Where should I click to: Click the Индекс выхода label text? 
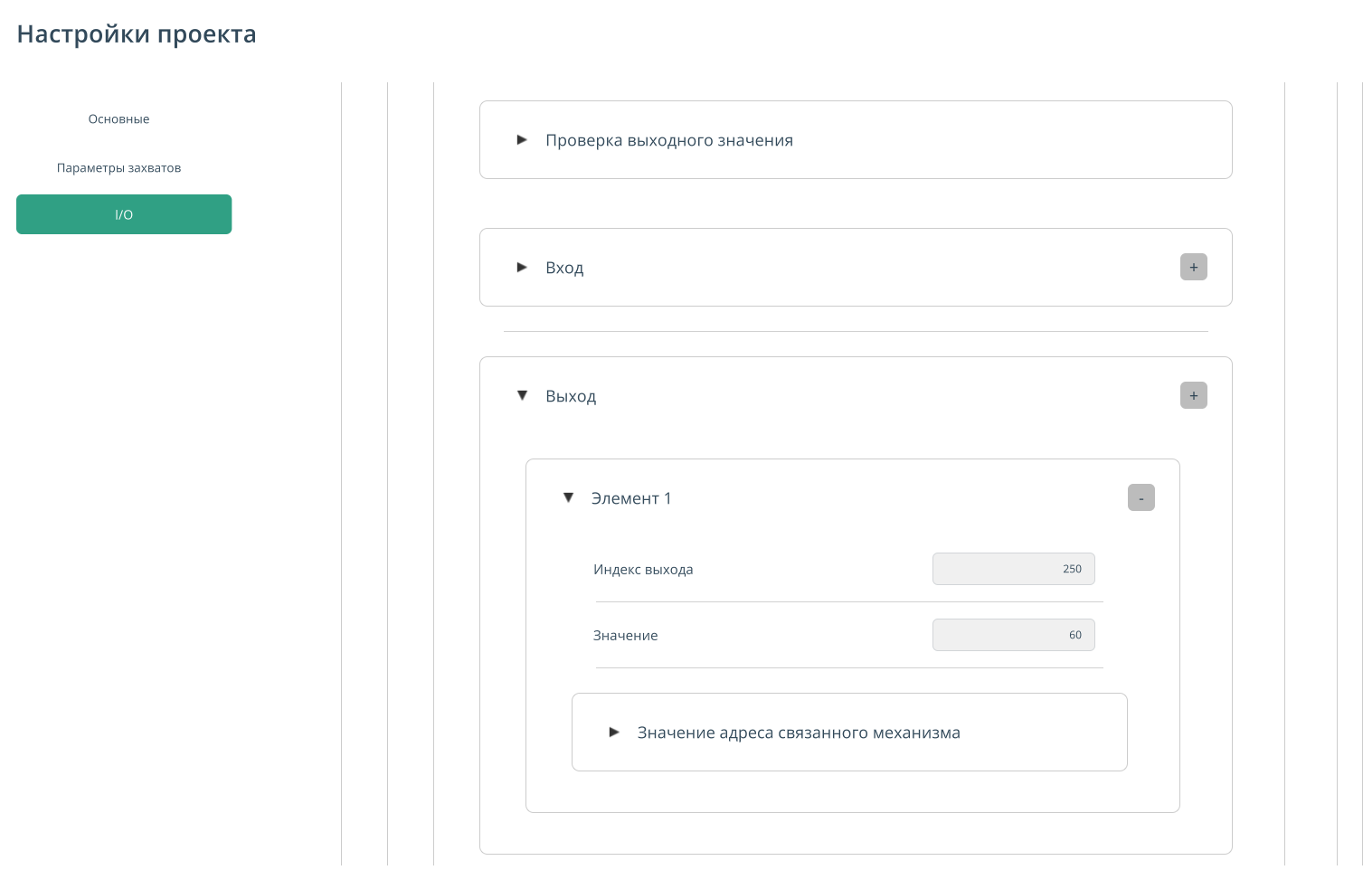click(x=643, y=570)
